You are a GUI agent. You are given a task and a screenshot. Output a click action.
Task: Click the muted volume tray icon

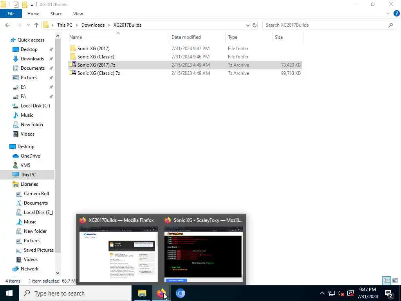coord(341,293)
